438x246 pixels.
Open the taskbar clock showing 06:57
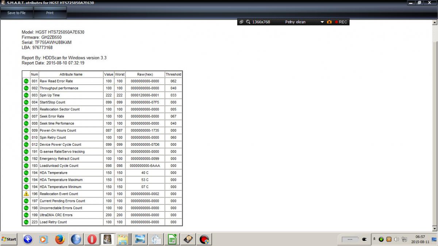pos(420,239)
